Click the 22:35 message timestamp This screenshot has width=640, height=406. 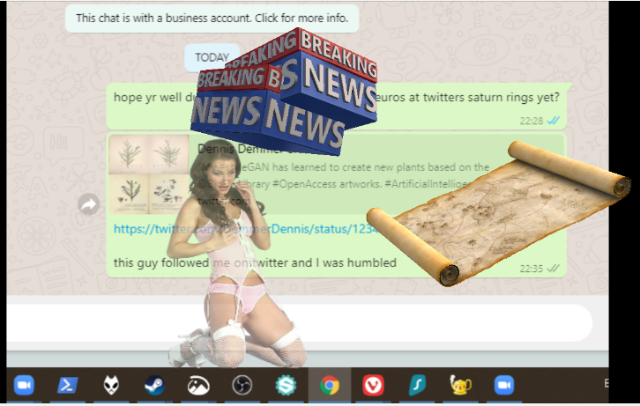pyautogui.click(x=531, y=269)
